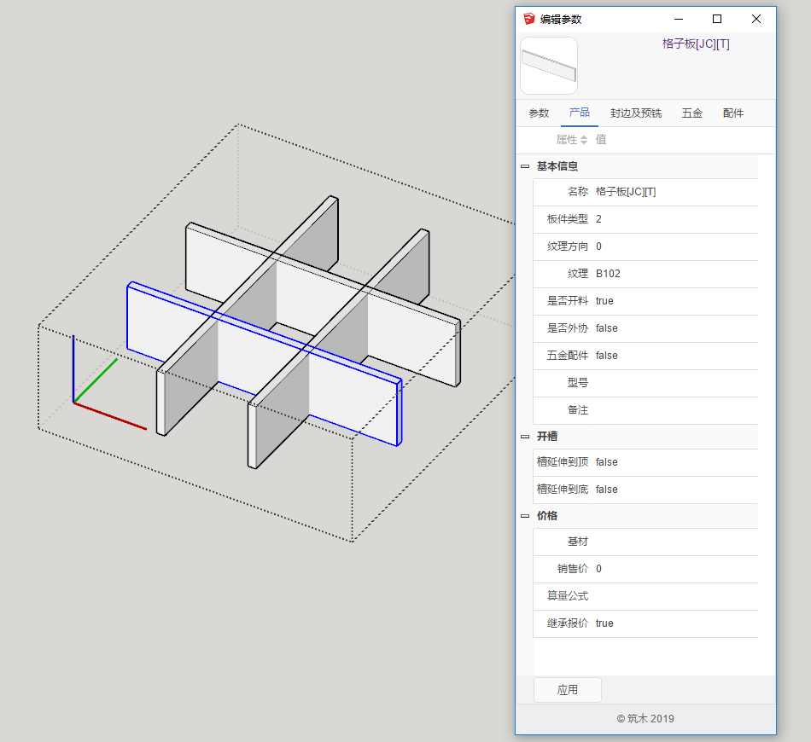
Task: Collapse the 基本信息 section
Action: 525,167
